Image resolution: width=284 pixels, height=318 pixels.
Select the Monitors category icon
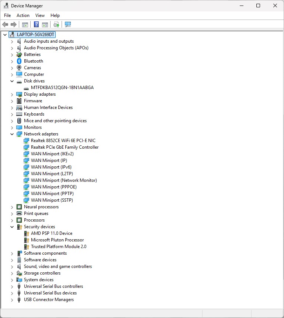click(19, 127)
